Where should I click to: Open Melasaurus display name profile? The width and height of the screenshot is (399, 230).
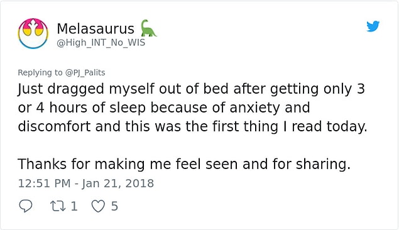96,28
